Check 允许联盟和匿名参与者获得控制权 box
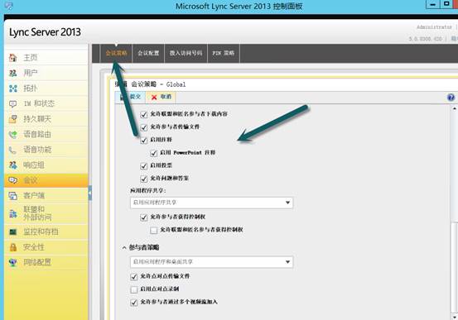The image size is (458, 320). [154, 231]
